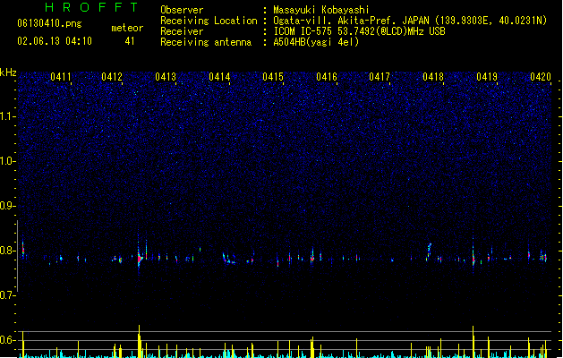Click the 0418 time marker
This screenshot has height=358, width=563.
coord(433,77)
